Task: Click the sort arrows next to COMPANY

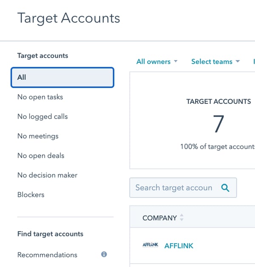Action: tap(182, 218)
